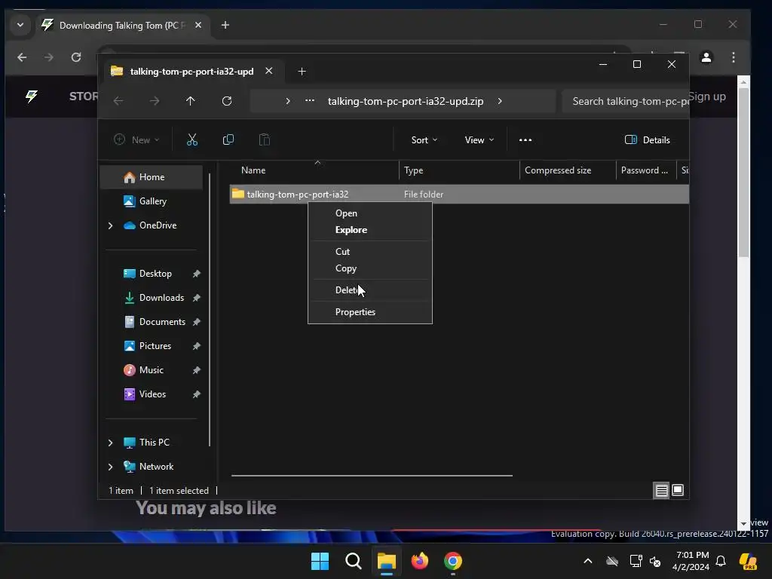
Task: Navigate back in File Explorer
Action: point(118,101)
